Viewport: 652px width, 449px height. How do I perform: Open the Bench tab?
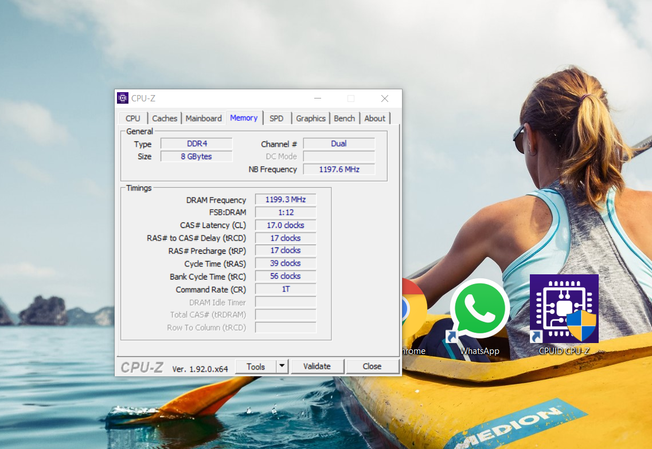[345, 119]
